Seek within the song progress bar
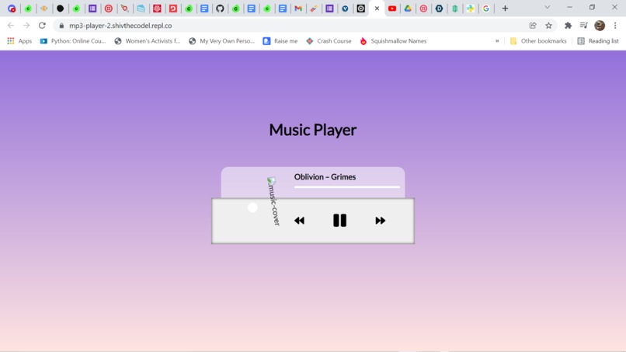Screen dimensions: 626x352 (x=347, y=187)
